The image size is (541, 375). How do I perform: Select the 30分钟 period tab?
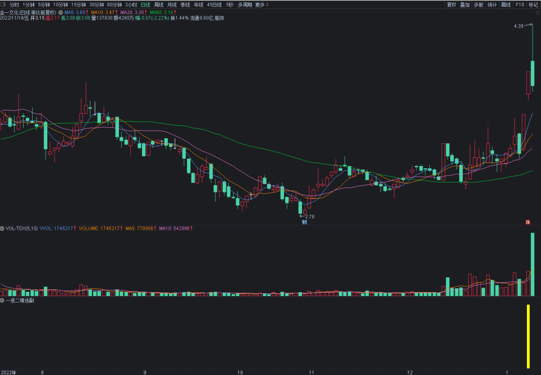(96, 5)
